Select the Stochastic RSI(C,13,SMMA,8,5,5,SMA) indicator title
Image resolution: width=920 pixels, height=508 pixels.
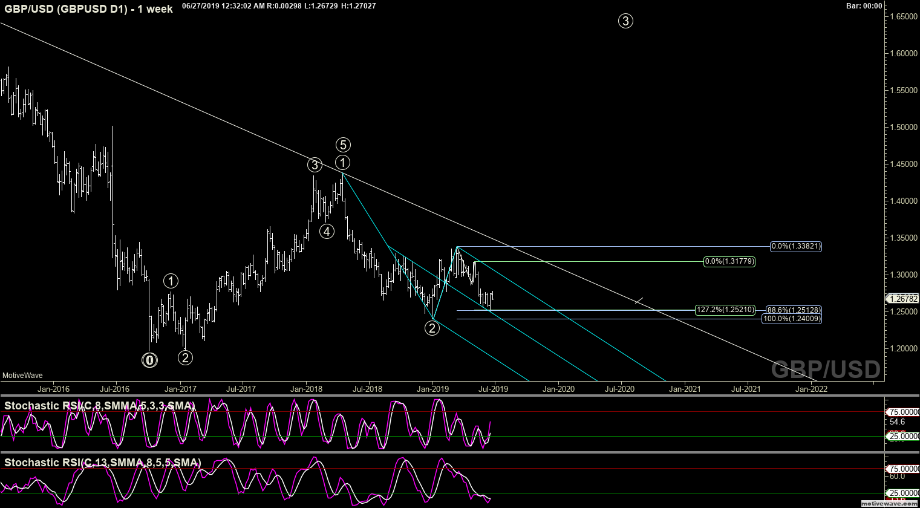click(x=103, y=463)
